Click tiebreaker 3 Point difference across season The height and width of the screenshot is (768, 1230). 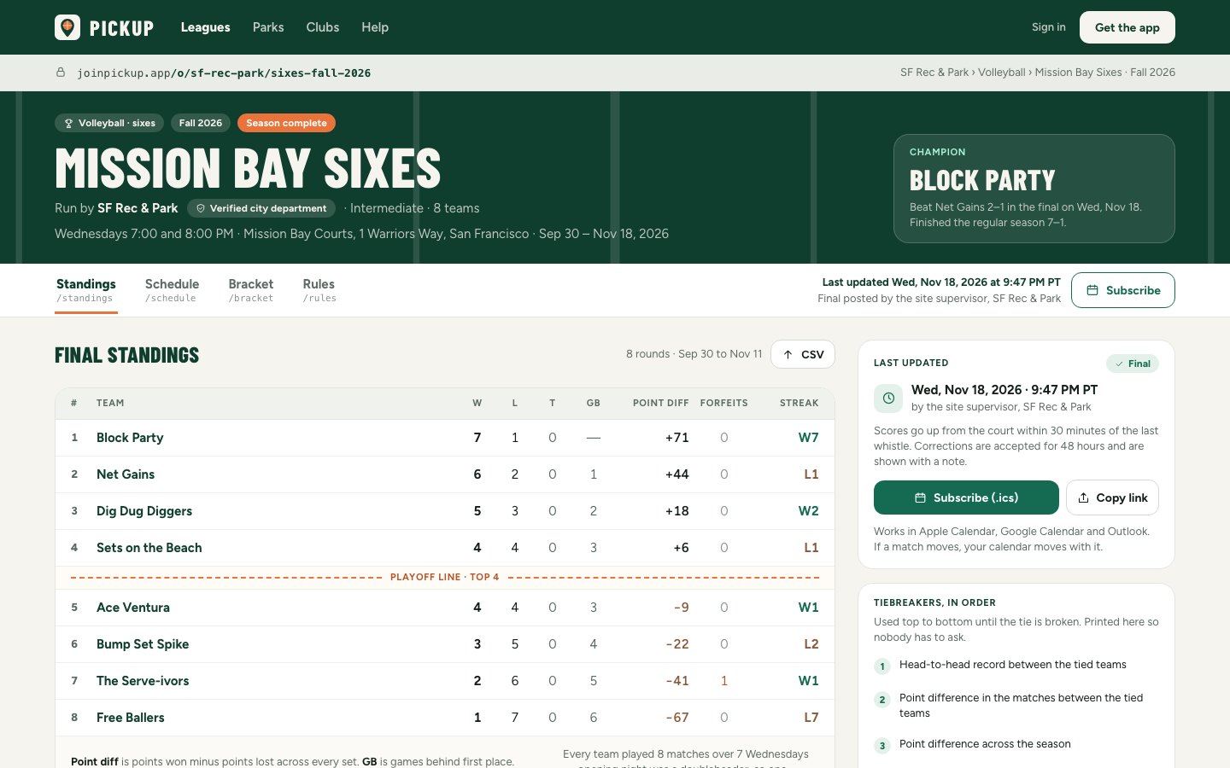[x=985, y=744]
